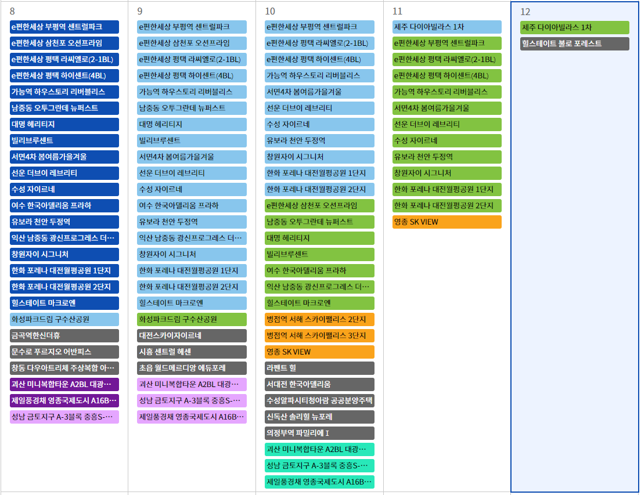Open teal 성남 금토지구 A-3블록 on day 10
The width and height of the screenshot is (641, 495).
pyautogui.click(x=319, y=465)
